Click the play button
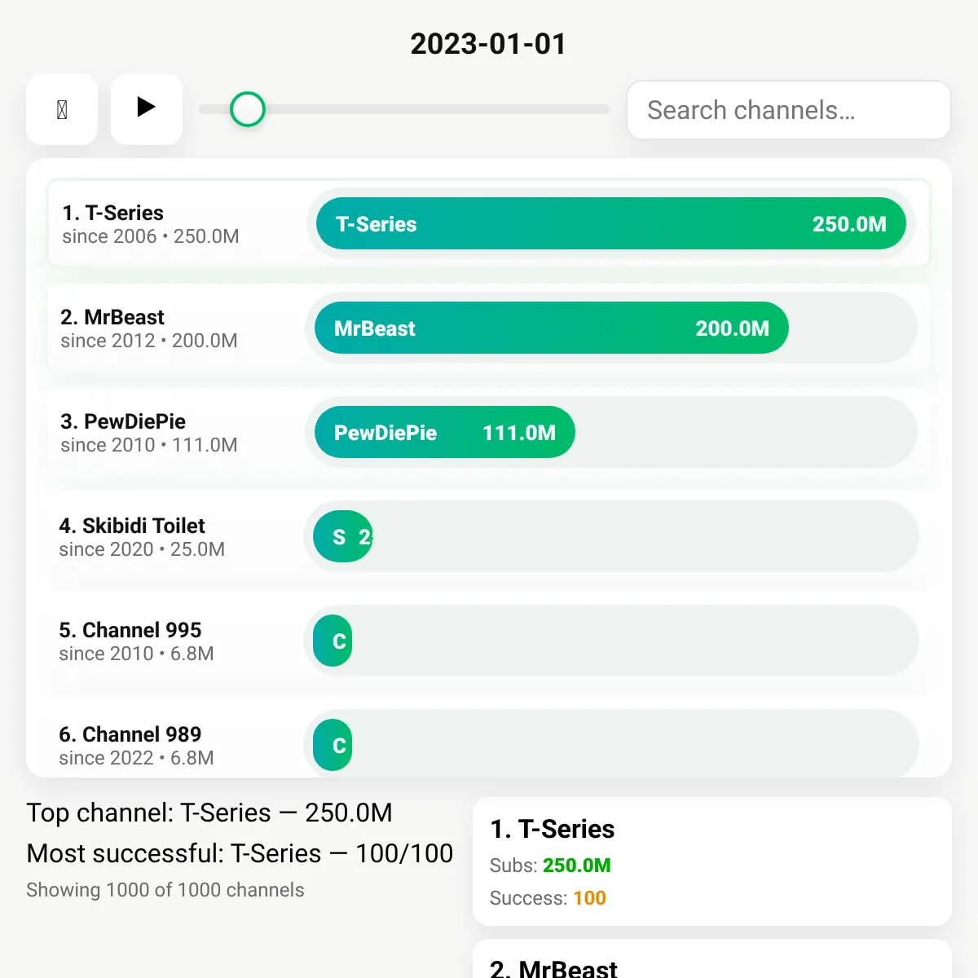The height and width of the screenshot is (978, 978). point(147,109)
